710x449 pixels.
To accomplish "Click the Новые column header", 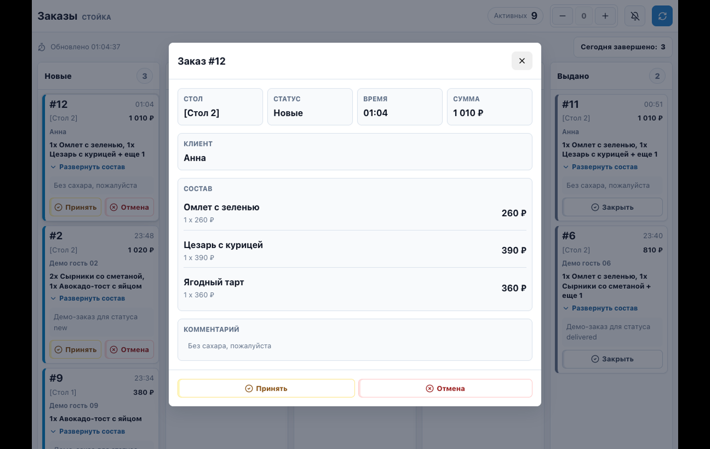I will coord(58,76).
